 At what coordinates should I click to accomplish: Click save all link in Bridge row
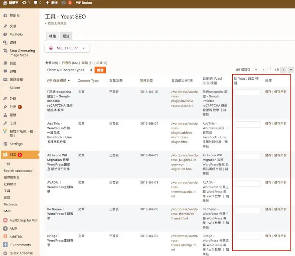pyautogui.click(x=280, y=236)
